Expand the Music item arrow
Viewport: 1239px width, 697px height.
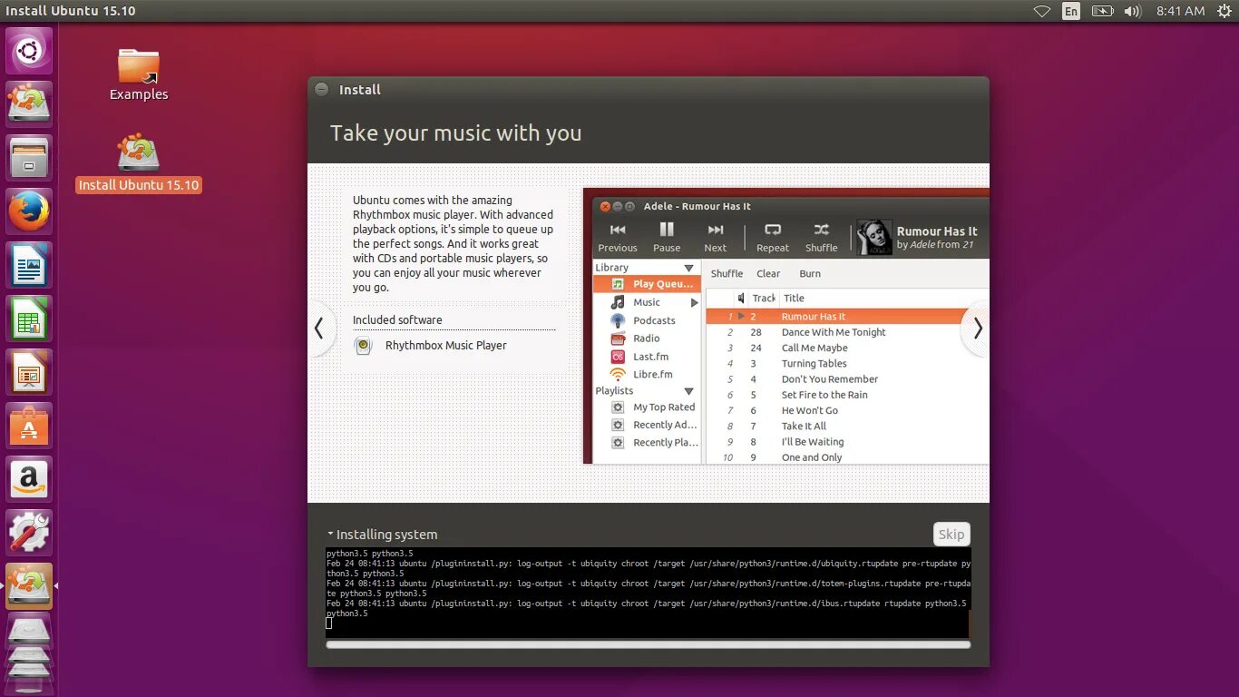695,302
